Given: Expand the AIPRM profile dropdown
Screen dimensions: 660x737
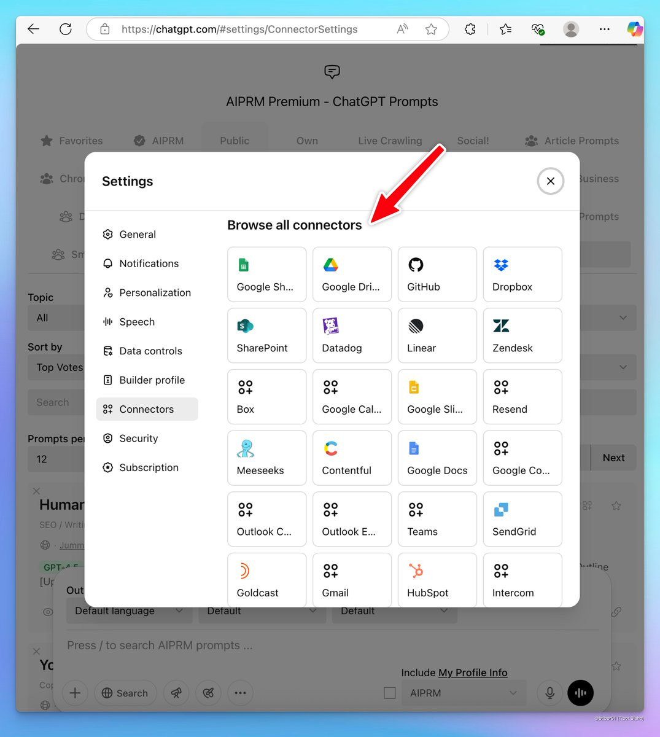Looking at the screenshot, I should [464, 693].
